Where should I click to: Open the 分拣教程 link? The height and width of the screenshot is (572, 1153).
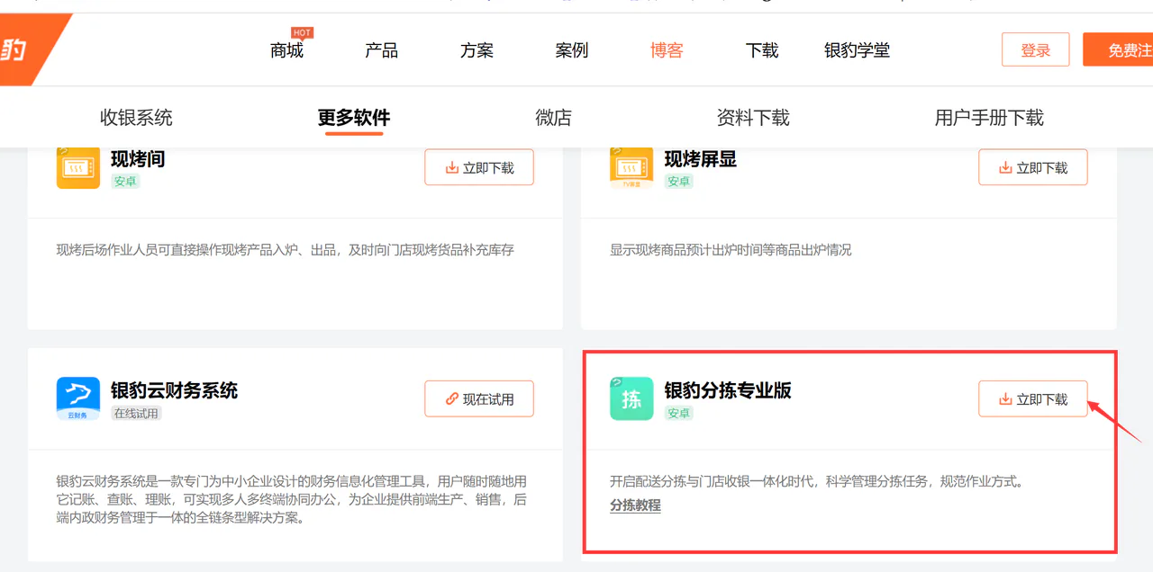coord(635,505)
